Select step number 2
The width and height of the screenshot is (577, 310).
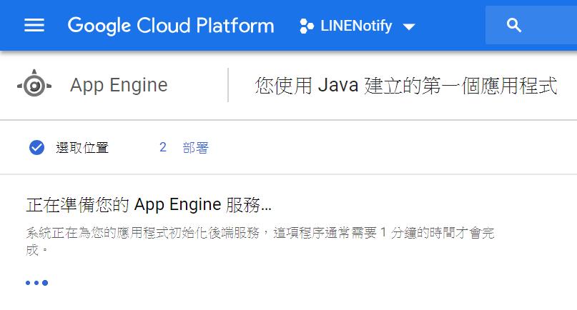tap(163, 147)
